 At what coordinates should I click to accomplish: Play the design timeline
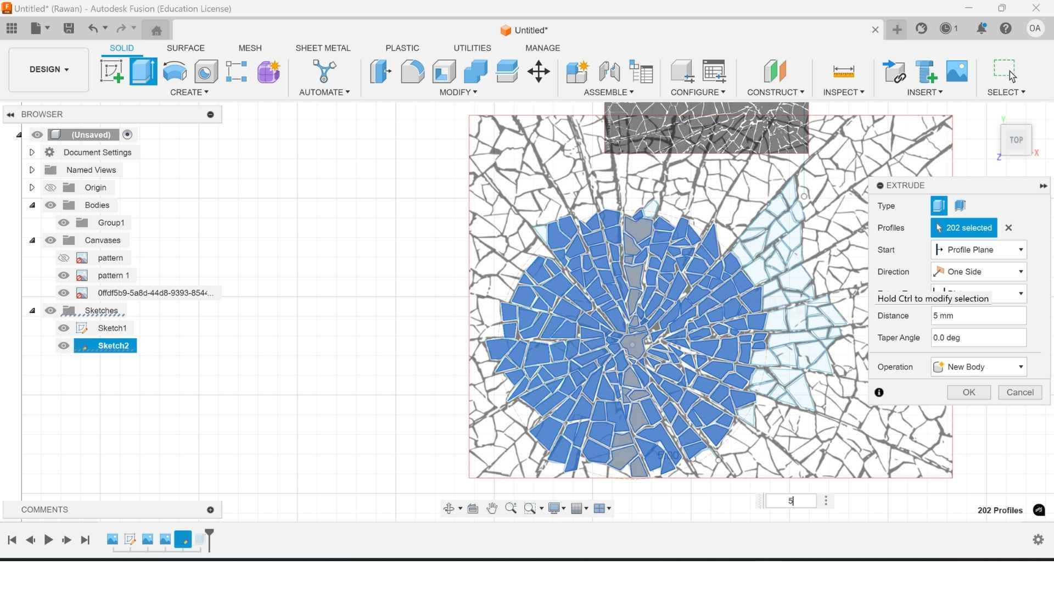(48, 540)
